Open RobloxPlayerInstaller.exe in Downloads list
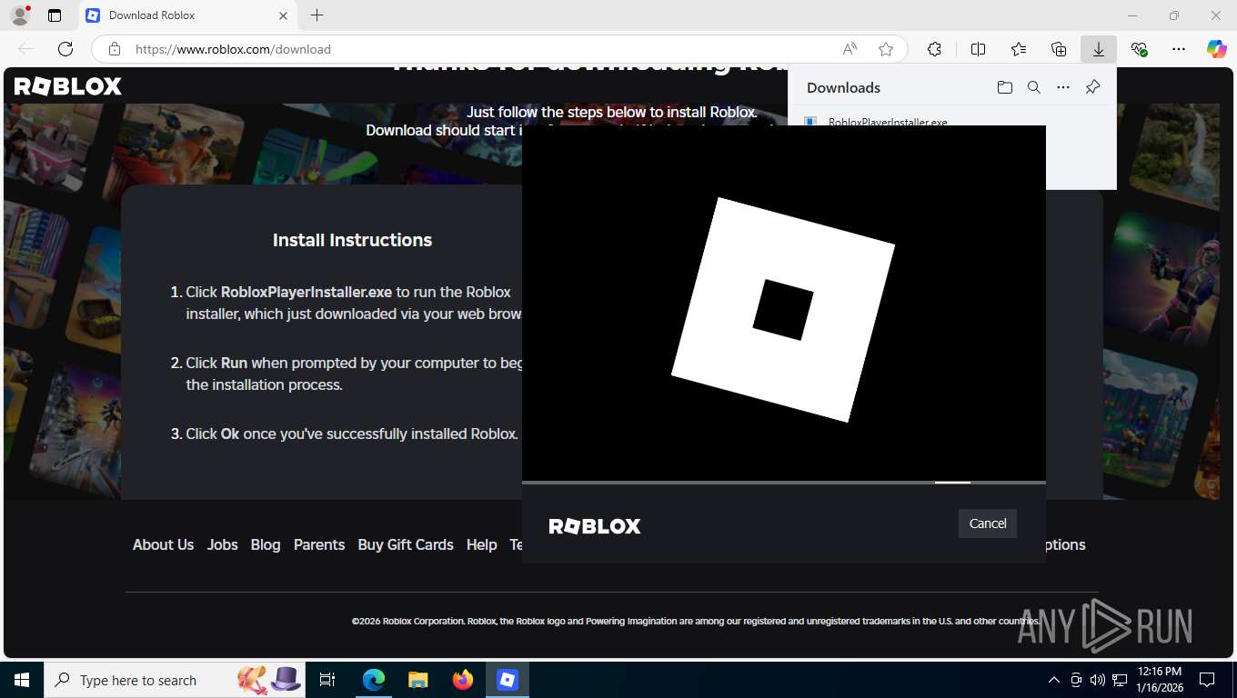1237x698 pixels. coord(888,122)
